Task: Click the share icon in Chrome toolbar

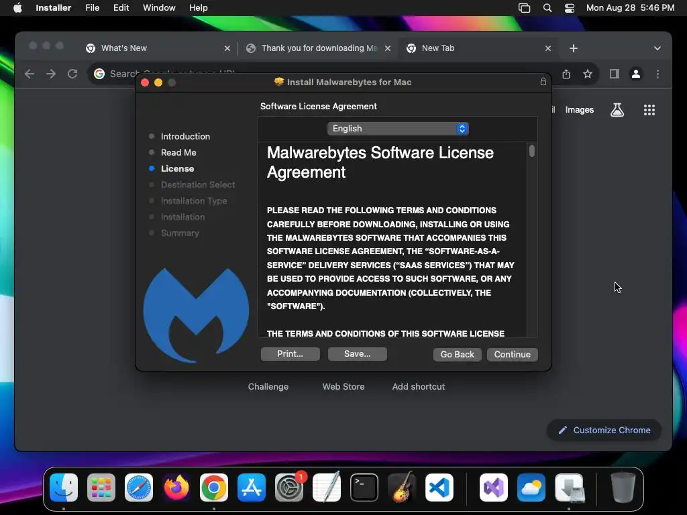Action: 566,74
